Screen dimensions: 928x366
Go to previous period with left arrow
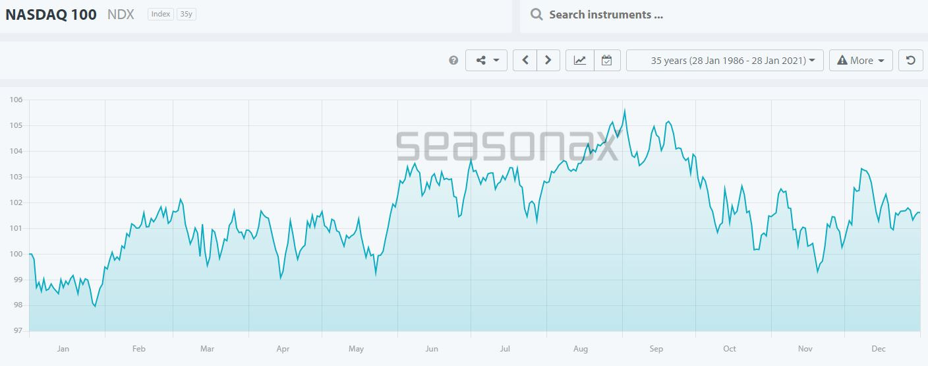525,60
